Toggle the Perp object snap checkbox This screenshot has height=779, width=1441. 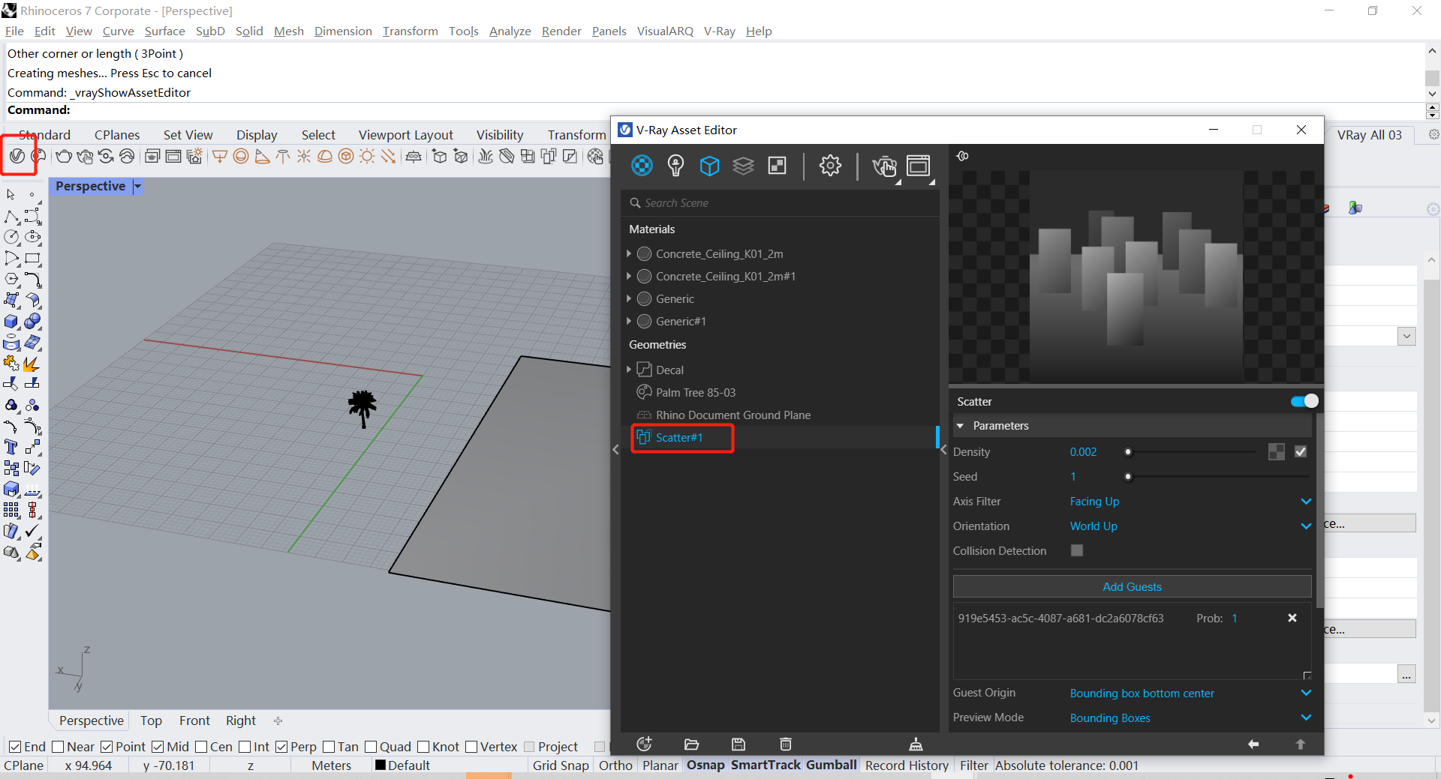281,747
